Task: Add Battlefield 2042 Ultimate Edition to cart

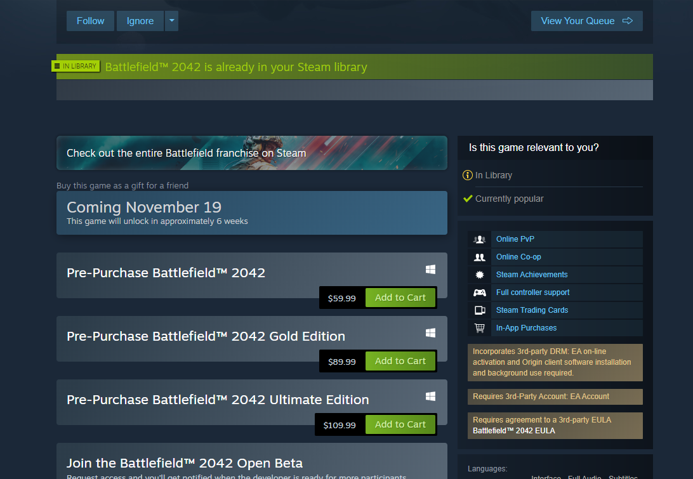Action: click(x=400, y=424)
